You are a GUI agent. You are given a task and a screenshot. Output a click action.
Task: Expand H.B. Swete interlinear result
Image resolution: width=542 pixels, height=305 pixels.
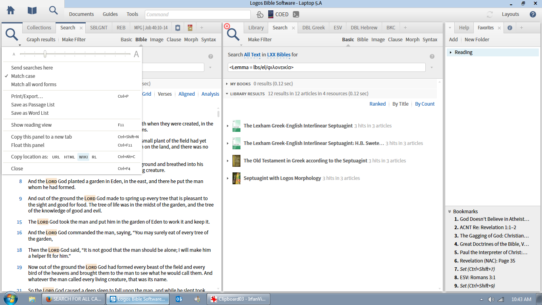228,143
